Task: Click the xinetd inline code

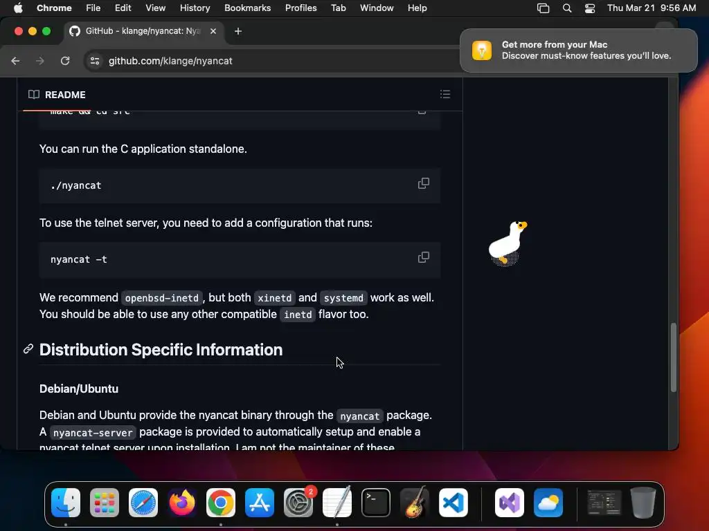Action: pos(274,298)
